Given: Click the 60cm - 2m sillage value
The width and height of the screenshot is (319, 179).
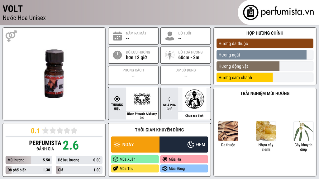Looking at the screenshot, I should pyautogui.click(x=189, y=57).
